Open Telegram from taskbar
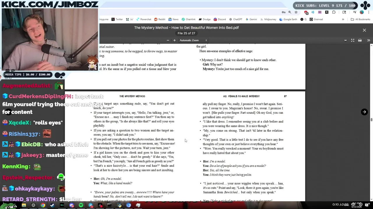373x209 pixels. pos(91,205)
